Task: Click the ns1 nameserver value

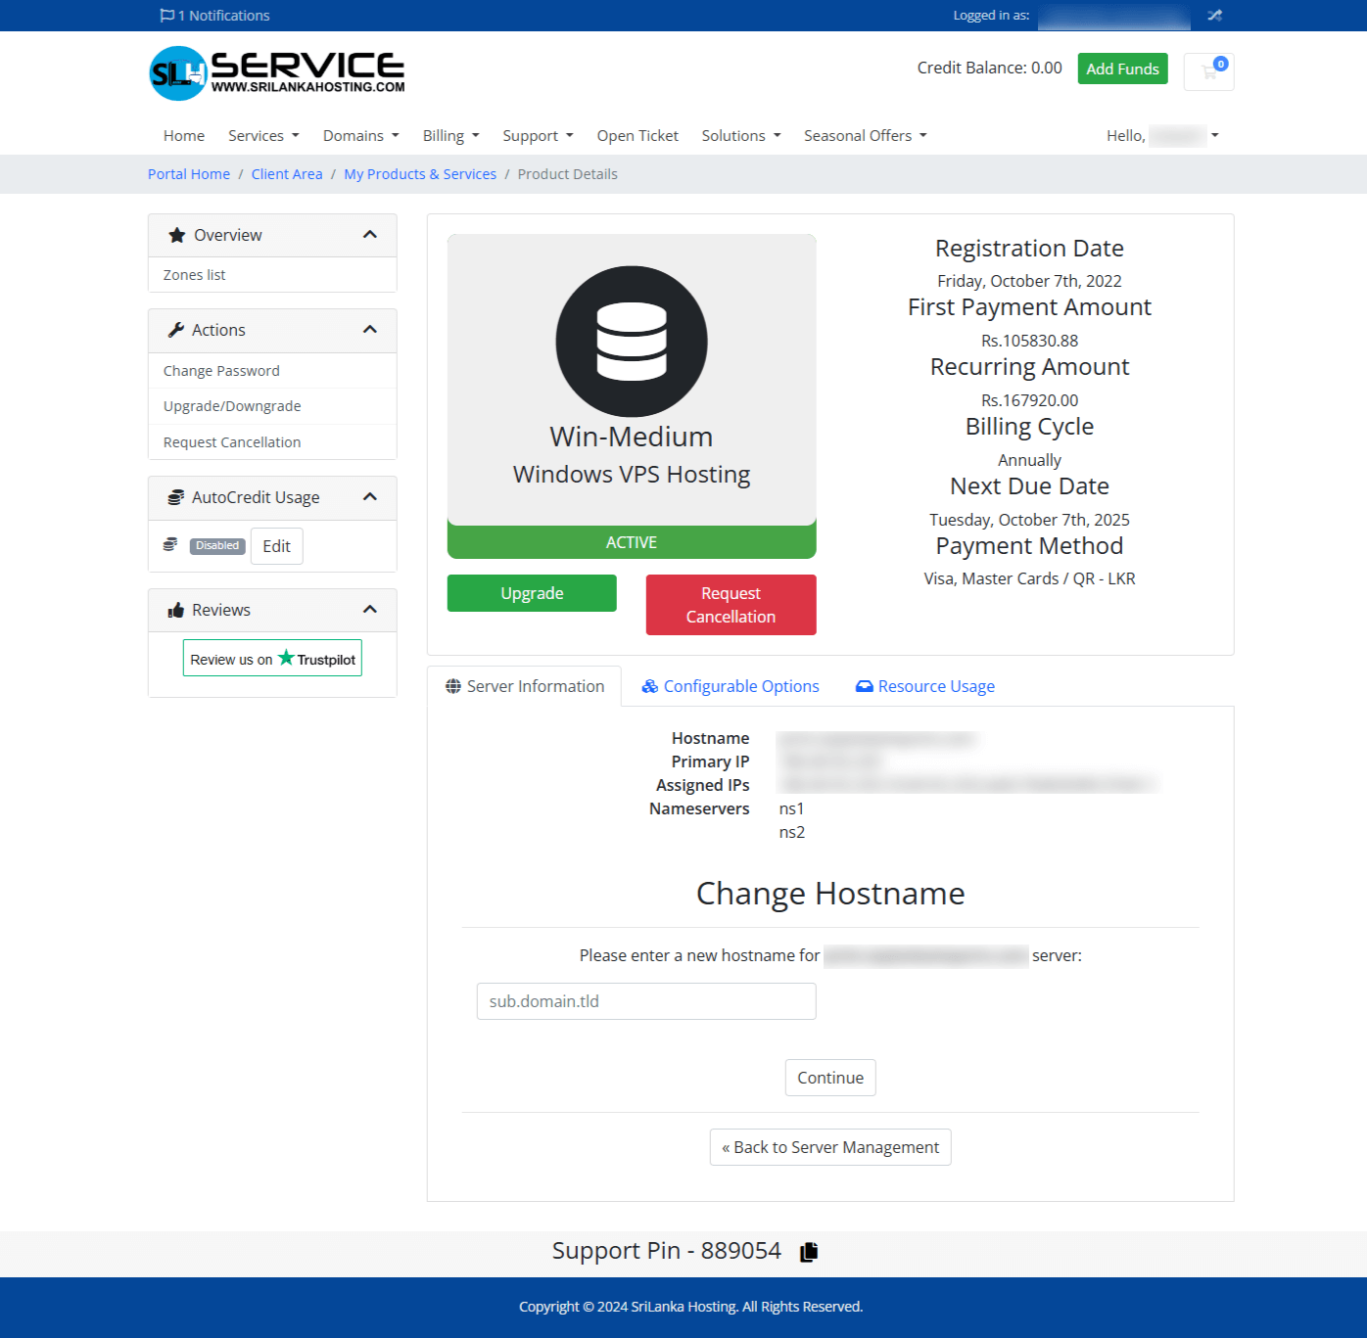Action: pos(791,808)
